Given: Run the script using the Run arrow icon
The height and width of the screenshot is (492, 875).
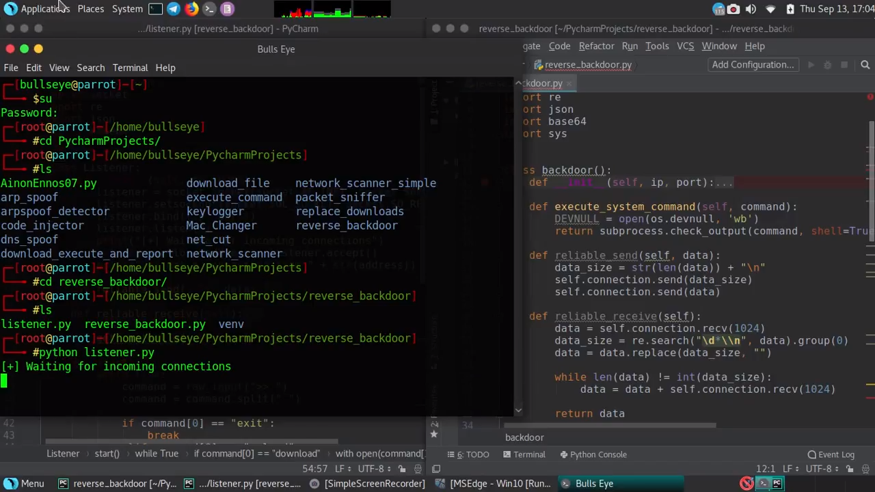Looking at the screenshot, I should point(811,64).
